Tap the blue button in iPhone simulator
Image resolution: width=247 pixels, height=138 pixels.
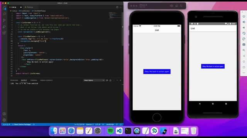(157, 72)
